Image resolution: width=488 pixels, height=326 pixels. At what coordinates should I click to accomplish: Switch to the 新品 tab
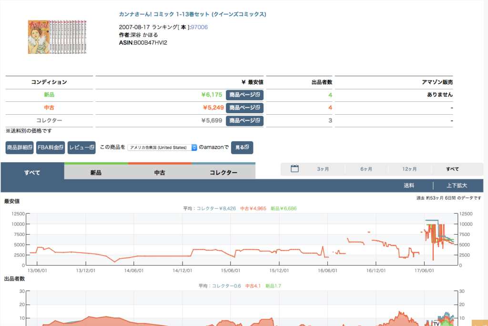pyautogui.click(x=96, y=172)
